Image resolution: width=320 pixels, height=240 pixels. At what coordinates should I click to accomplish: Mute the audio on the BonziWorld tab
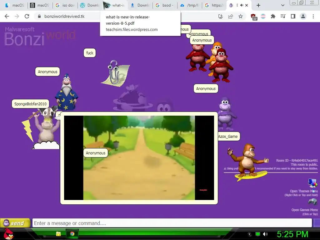pyautogui.click(x=242, y=5)
